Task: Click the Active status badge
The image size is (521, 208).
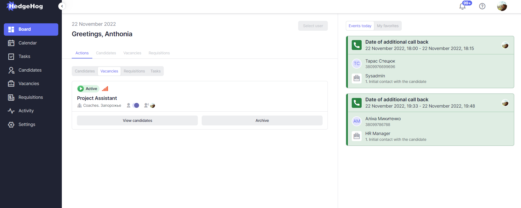Action: coord(88,89)
